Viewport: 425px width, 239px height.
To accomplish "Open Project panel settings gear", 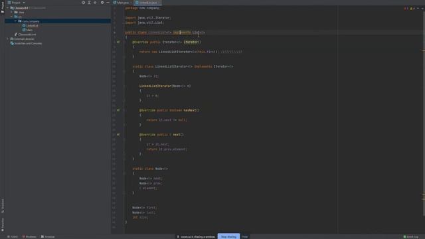I will click(102, 3).
